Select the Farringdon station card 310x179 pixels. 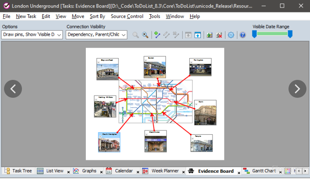tap(200, 67)
